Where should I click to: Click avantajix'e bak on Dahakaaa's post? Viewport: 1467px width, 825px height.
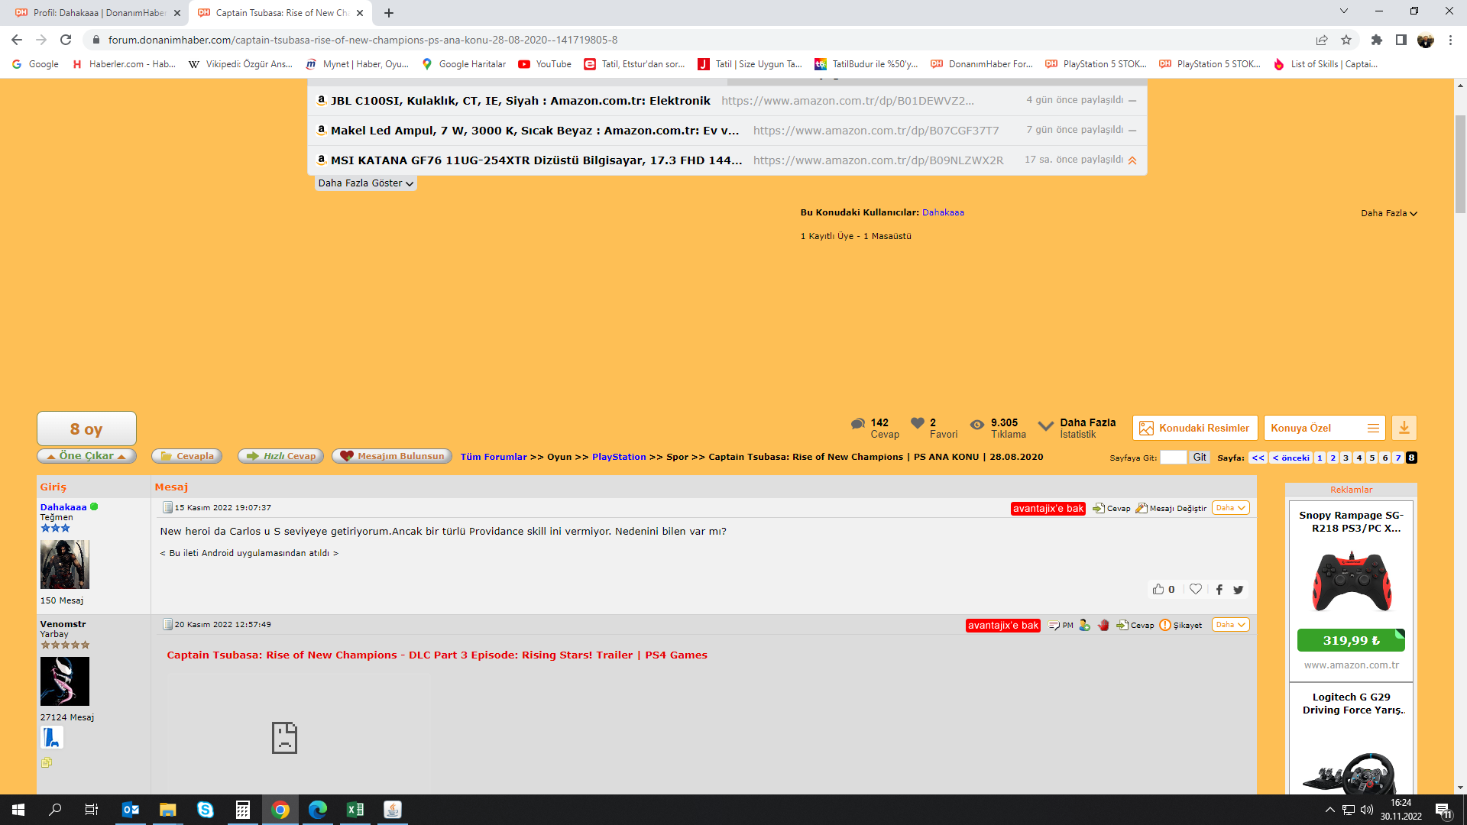click(1048, 509)
